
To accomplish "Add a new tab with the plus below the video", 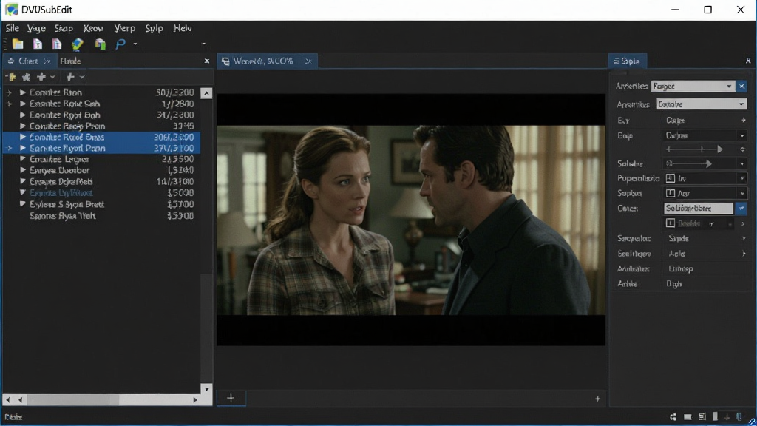I will [x=231, y=398].
